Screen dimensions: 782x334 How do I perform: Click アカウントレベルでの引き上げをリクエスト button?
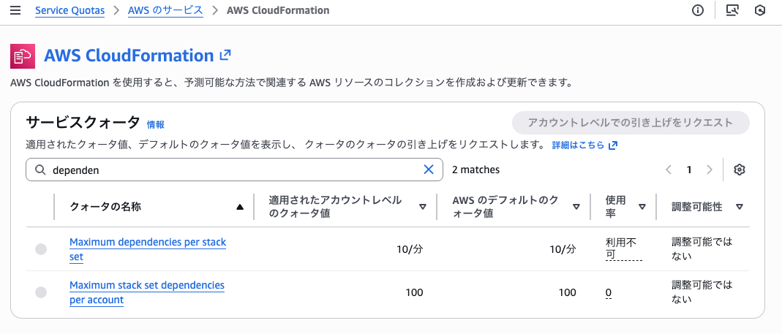coord(631,123)
